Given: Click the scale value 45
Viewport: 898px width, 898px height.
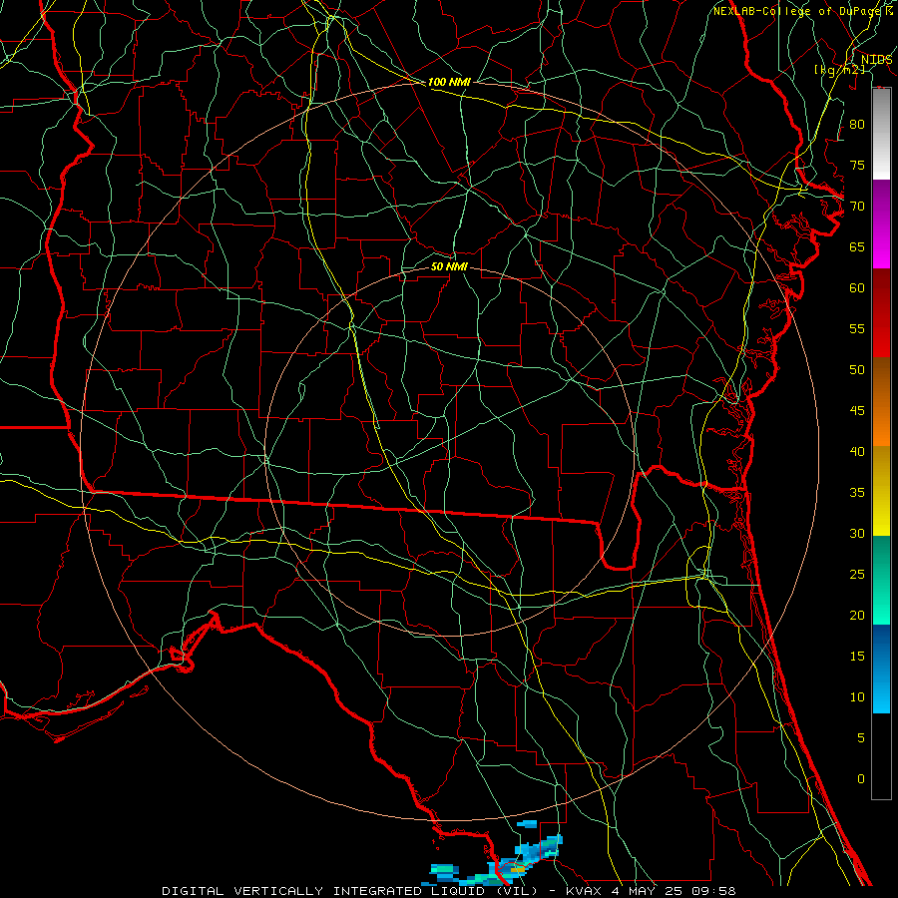Looking at the screenshot, I should click(857, 411).
